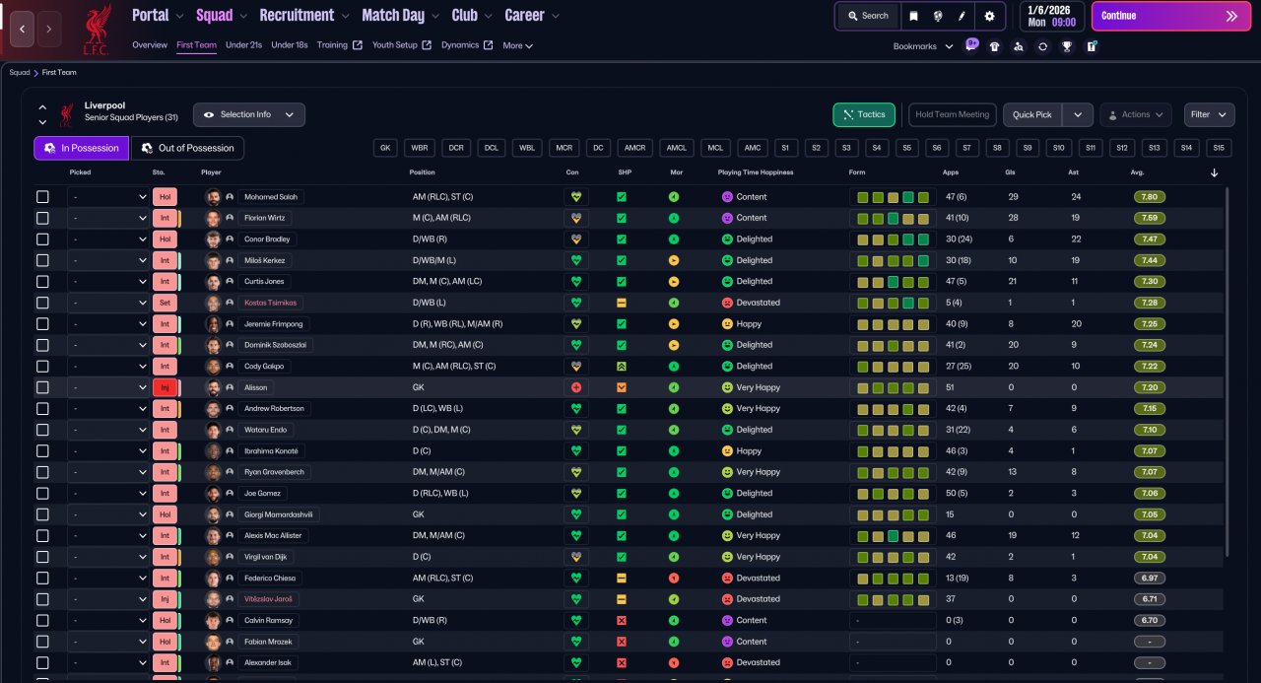Click Virgil van Dijk's form squares
This screenshot has height=683, width=1261.
coord(893,557)
